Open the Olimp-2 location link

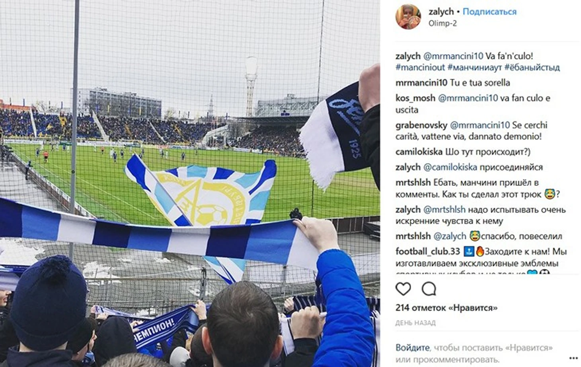coord(443,23)
